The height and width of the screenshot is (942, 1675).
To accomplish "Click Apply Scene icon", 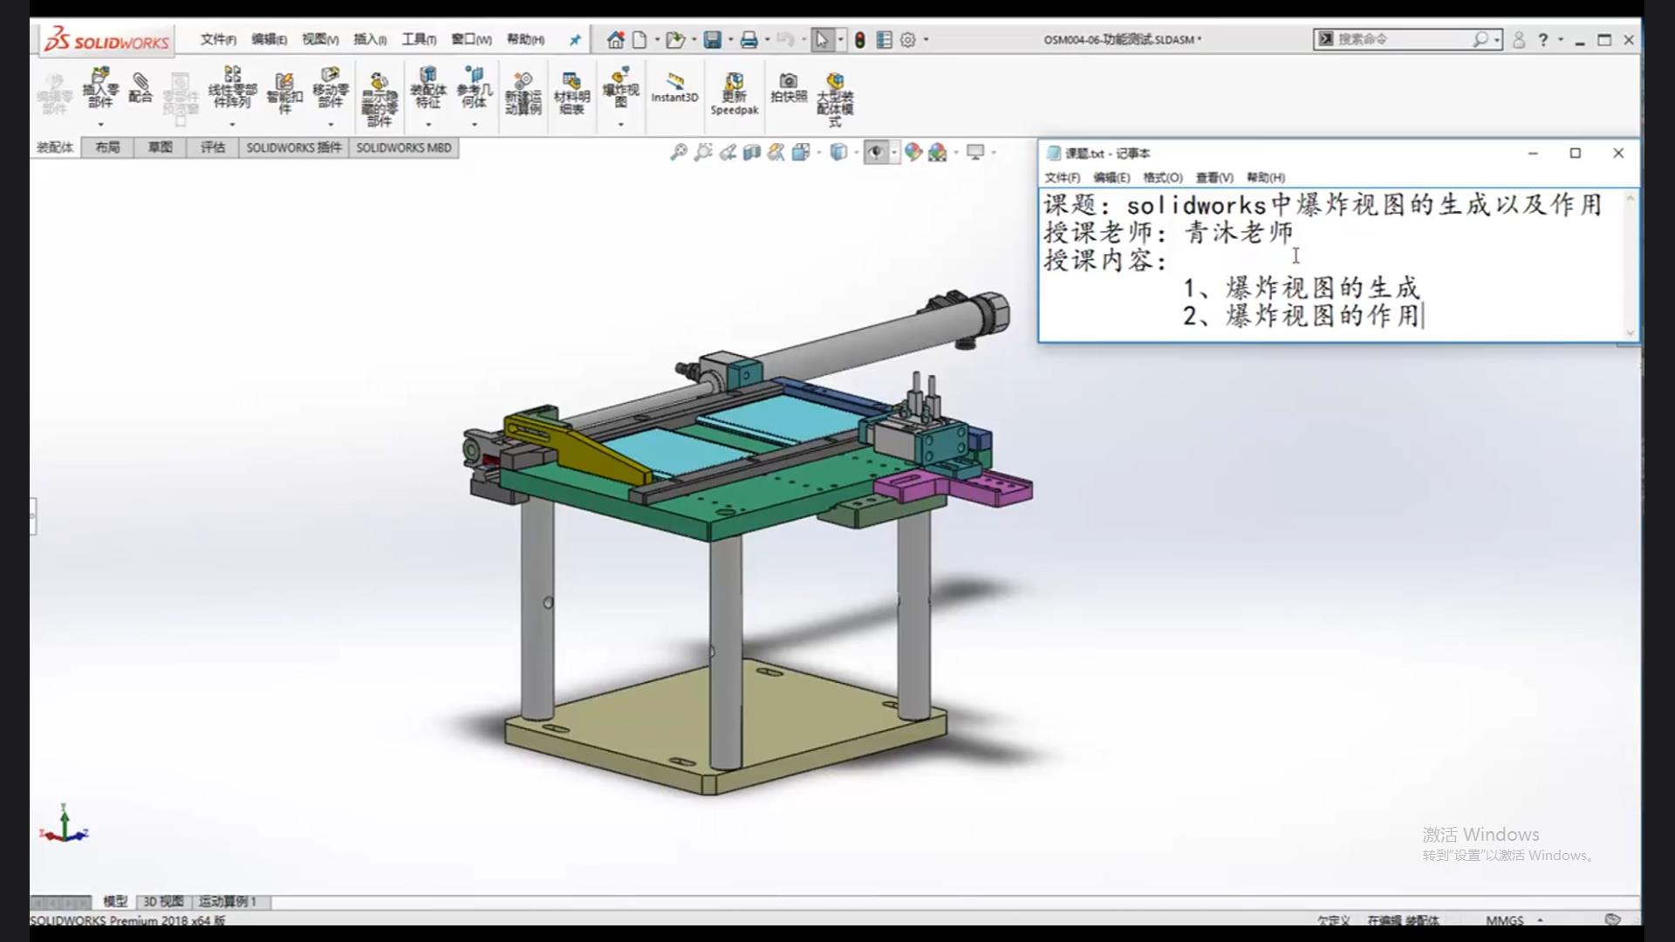I will click(938, 153).
